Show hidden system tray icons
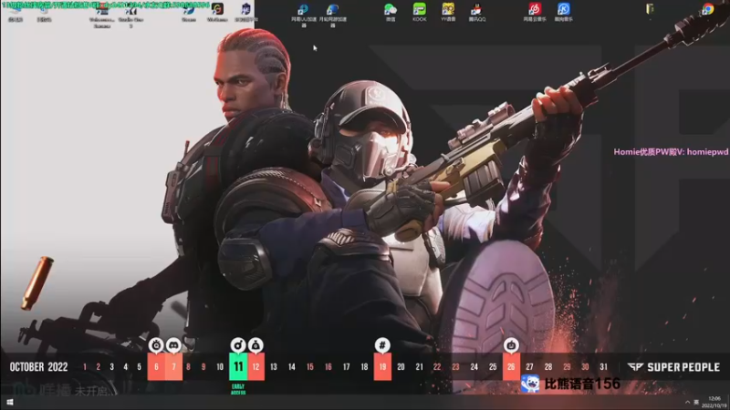Viewport: 730px width, 410px height. click(687, 402)
